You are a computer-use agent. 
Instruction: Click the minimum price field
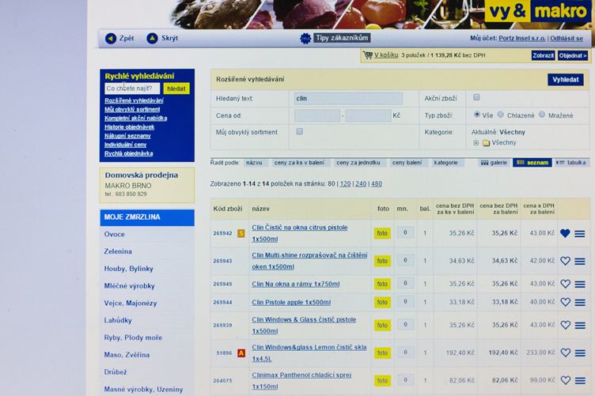(x=317, y=115)
